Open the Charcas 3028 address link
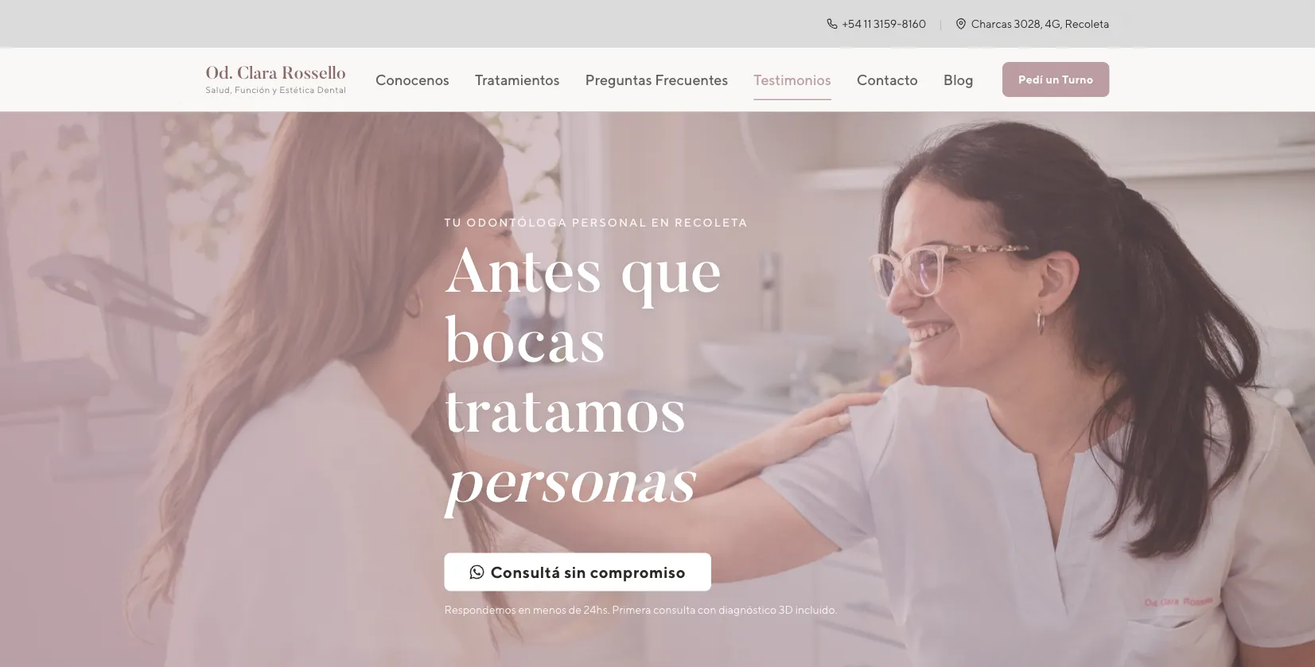Viewport: 1315px width, 667px height. pyautogui.click(x=1040, y=24)
